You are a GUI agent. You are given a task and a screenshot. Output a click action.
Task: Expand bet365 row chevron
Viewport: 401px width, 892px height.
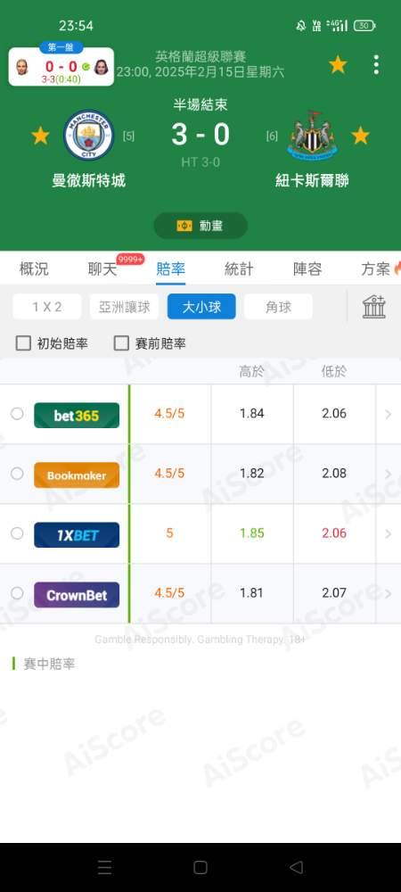pyautogui.click(x=389, y=414)
